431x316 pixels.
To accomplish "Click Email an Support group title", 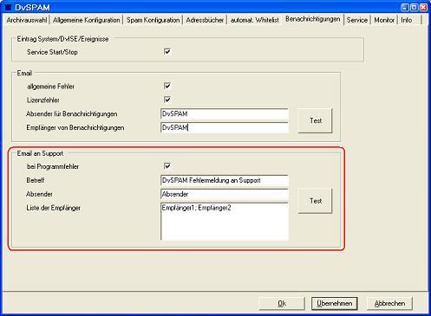I will [x=40, y=153].
